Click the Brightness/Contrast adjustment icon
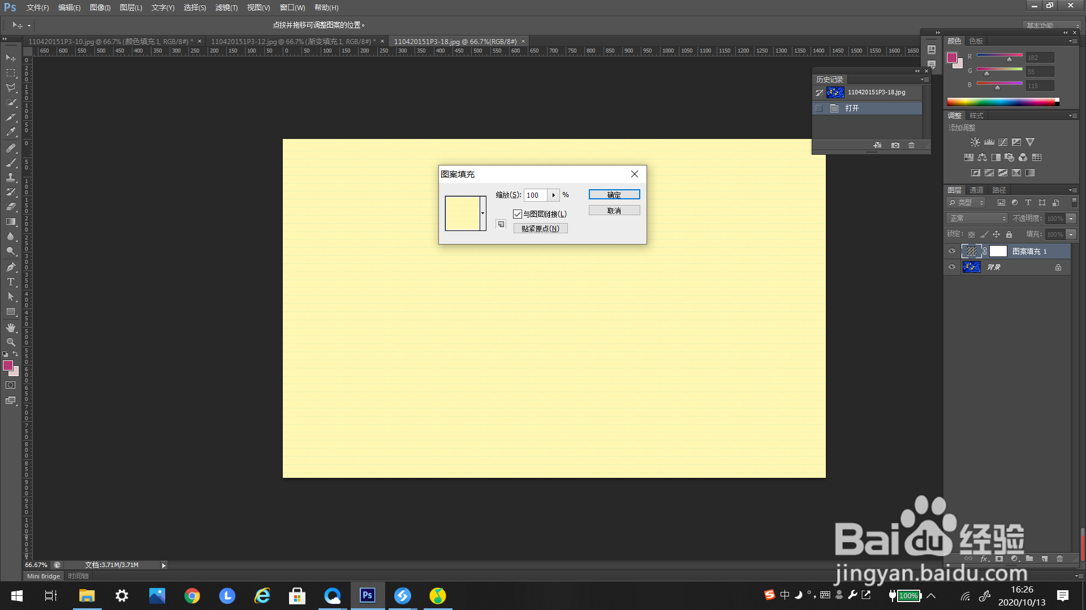This screenshot has height=610, width=1086. point(975,142)
